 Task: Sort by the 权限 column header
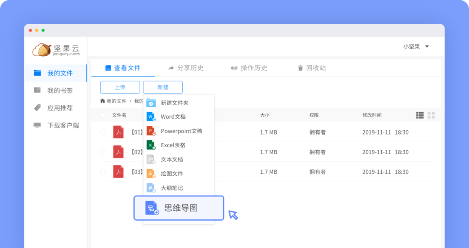[314, 115]
